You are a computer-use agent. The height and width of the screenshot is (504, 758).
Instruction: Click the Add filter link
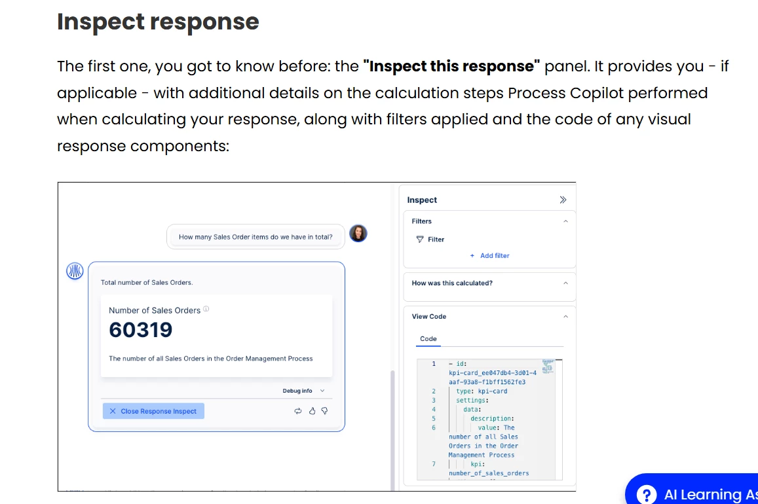pos(490,256)
